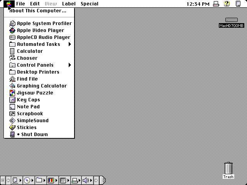Open the Help question mark menu
The width and height of the screenshot is (247, 185).
click(x=227, y=3)
